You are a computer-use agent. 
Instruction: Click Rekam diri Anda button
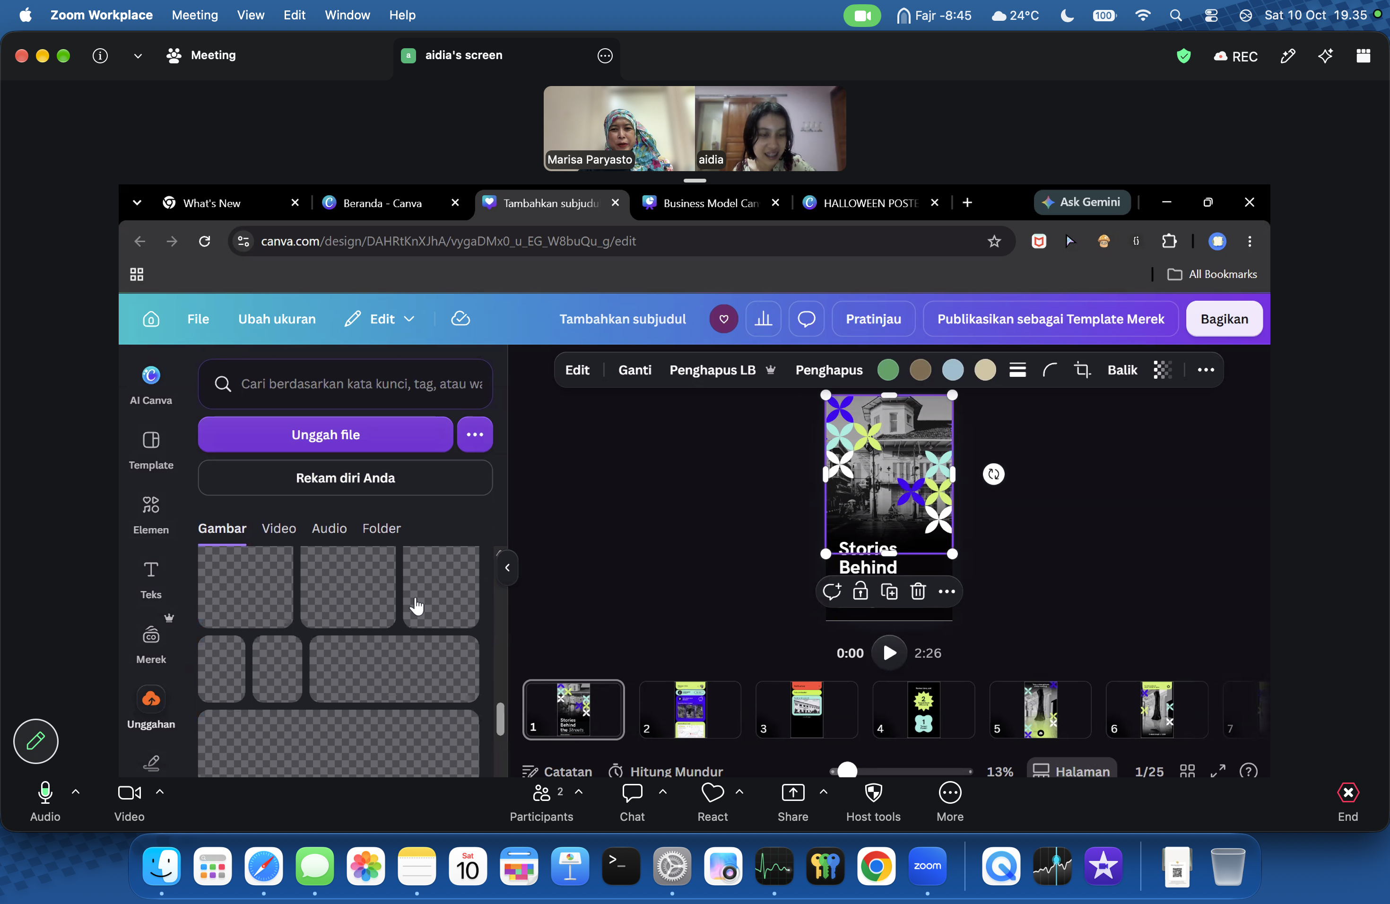[345, 478]
